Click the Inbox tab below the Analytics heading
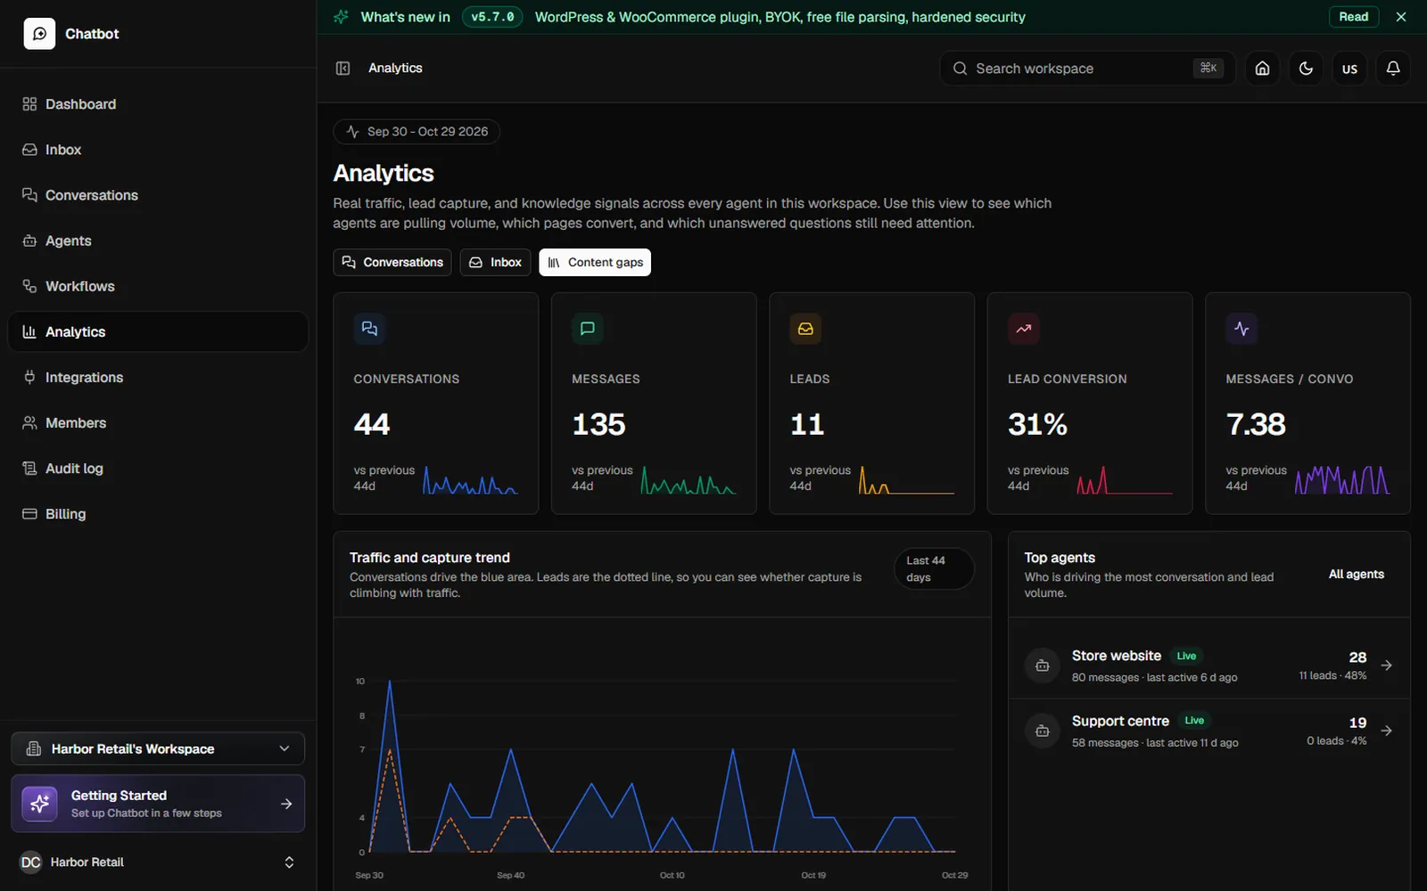Viewport: 1427px width, 891px height. tap(496, 262)
